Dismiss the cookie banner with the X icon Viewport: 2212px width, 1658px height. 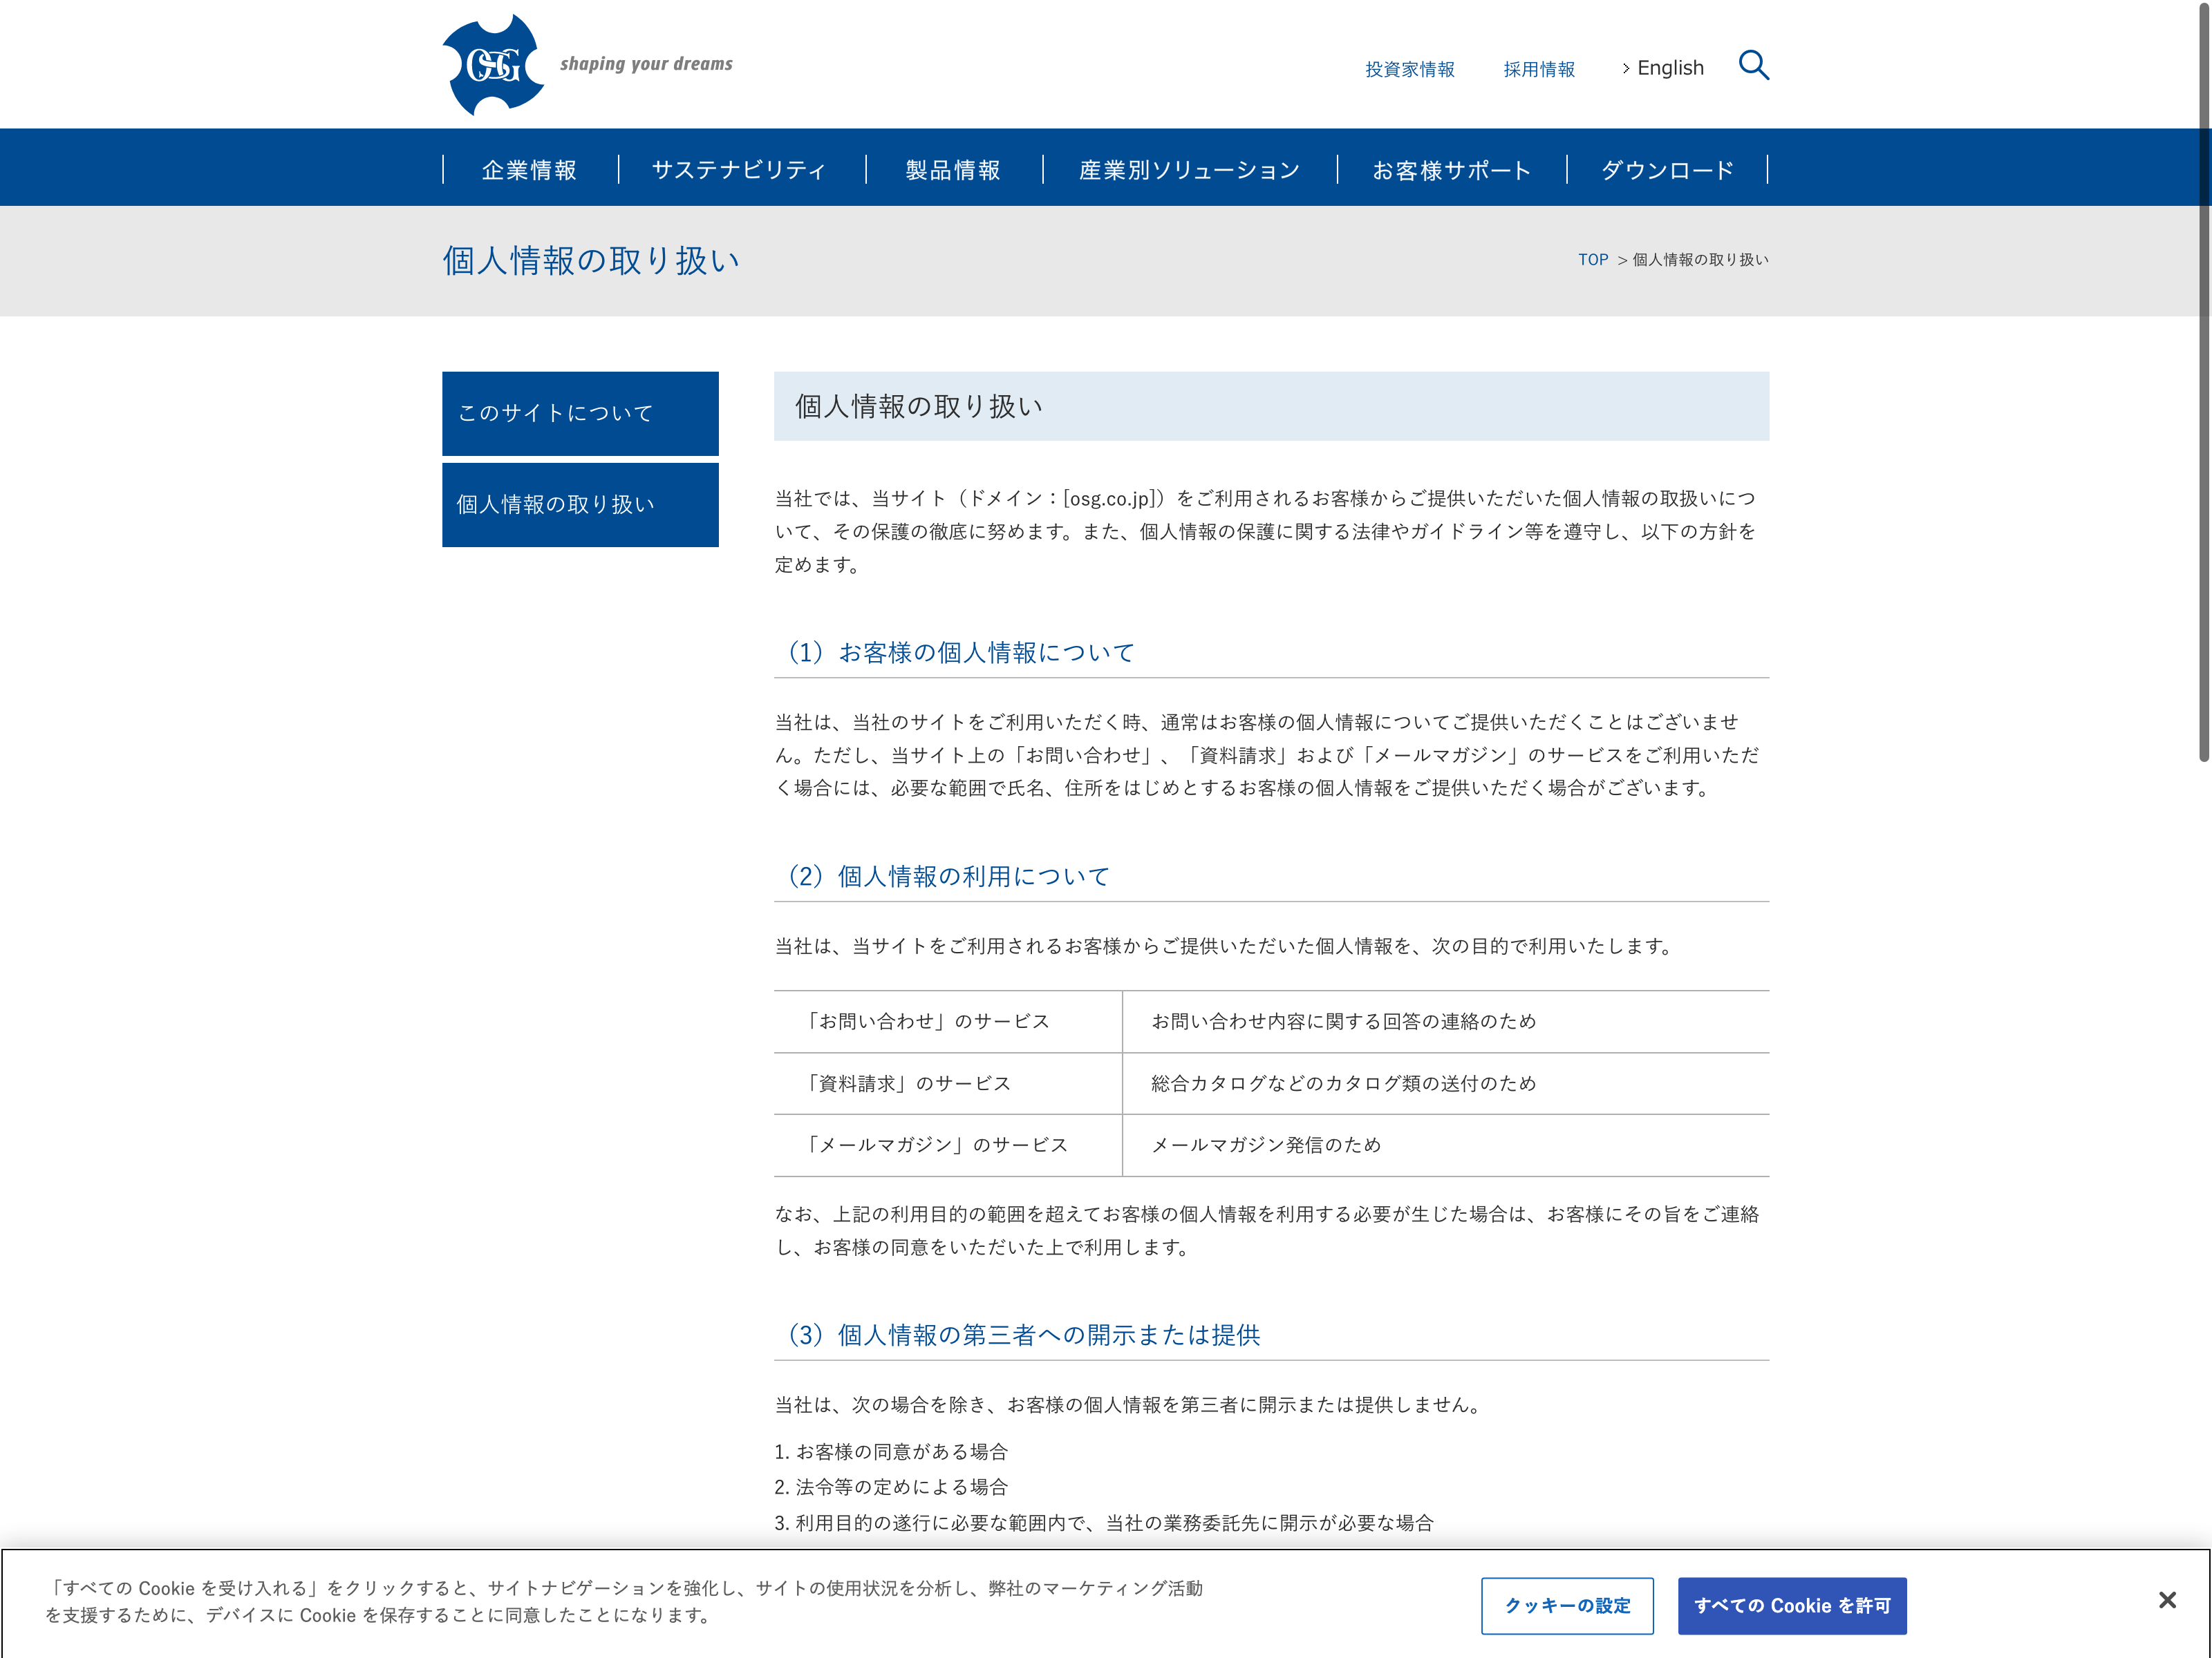pyautogui.click(x=2167, y=1600)
